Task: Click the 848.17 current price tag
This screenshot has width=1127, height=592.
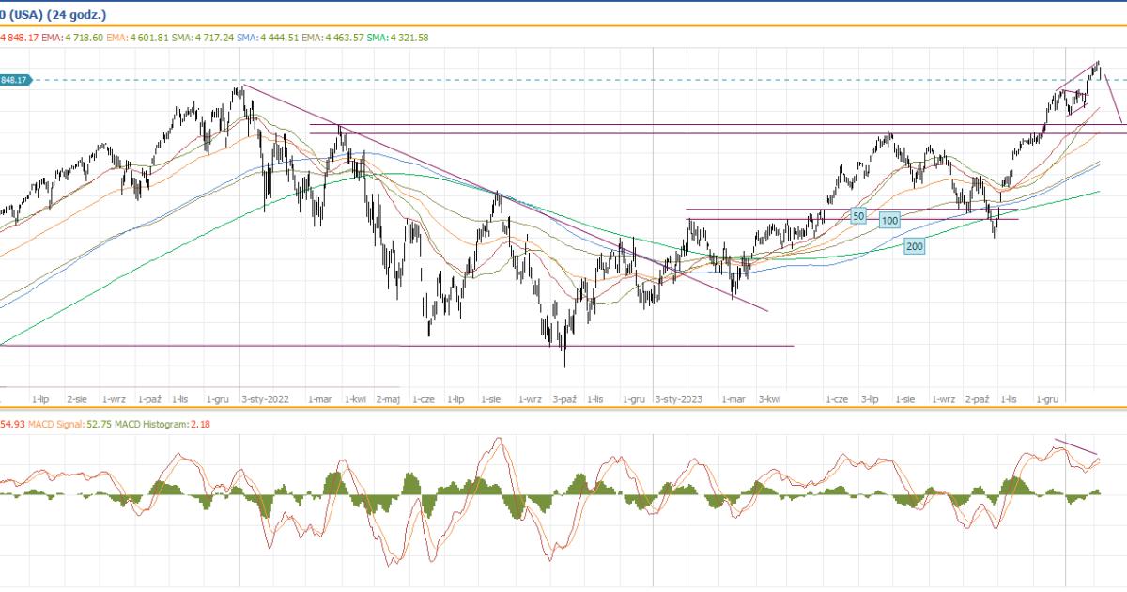Action: (15, 81)
